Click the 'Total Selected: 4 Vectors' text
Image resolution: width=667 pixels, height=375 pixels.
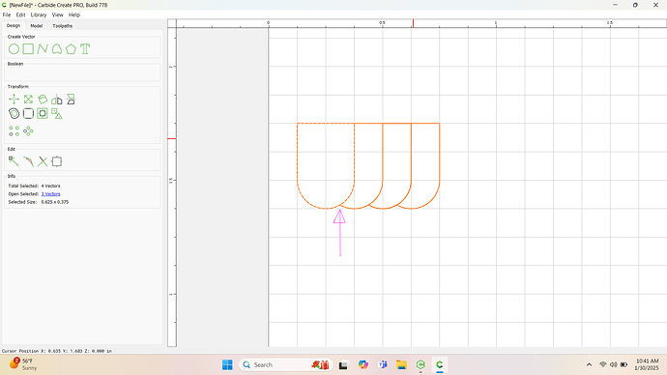point(34,186)
